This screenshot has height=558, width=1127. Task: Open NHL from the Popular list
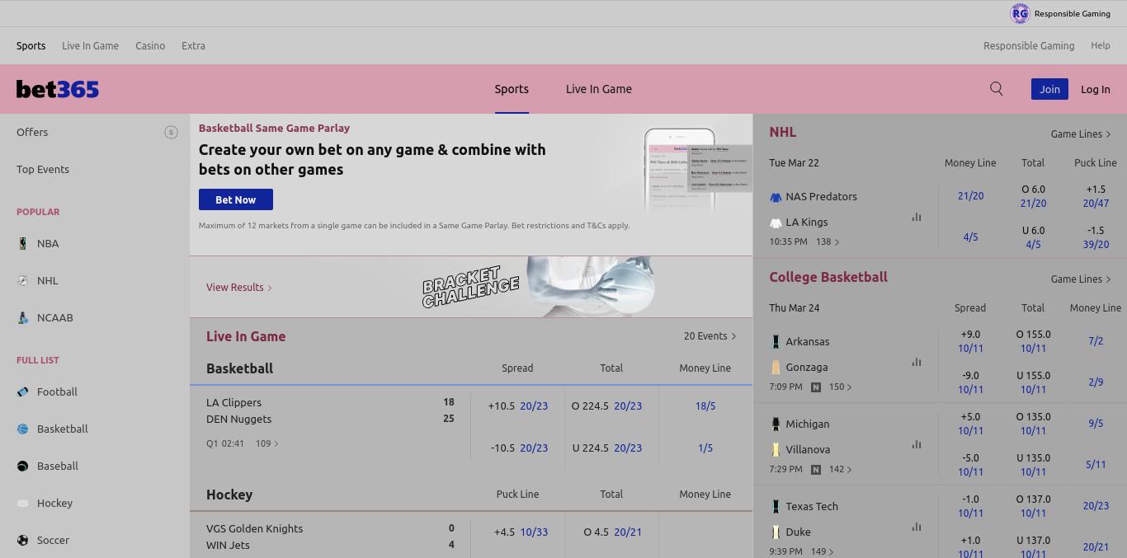(x=47, y=280)
